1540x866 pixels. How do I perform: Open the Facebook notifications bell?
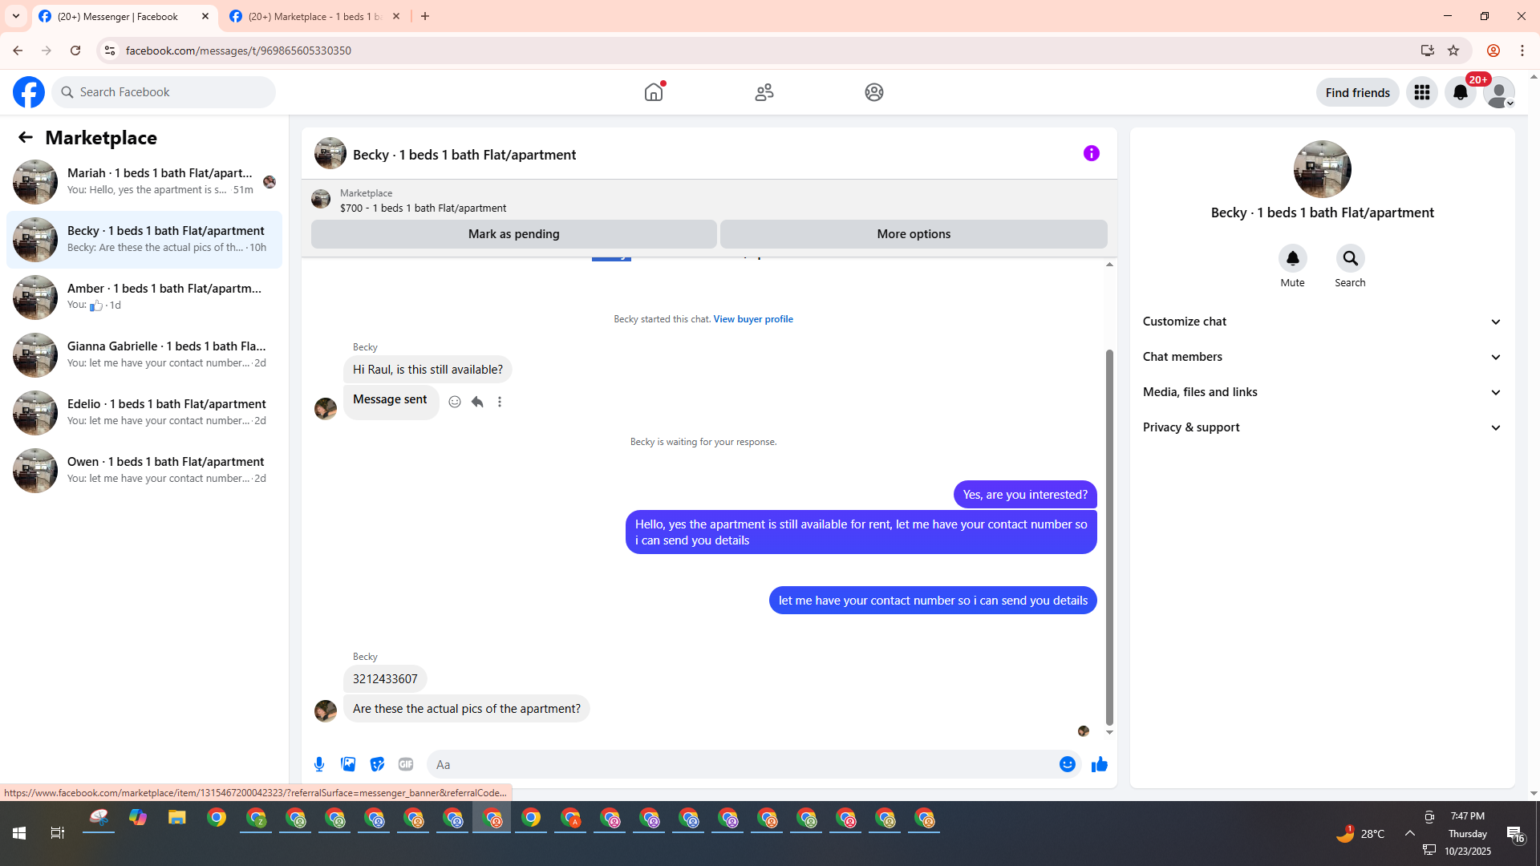(1460, 92)
